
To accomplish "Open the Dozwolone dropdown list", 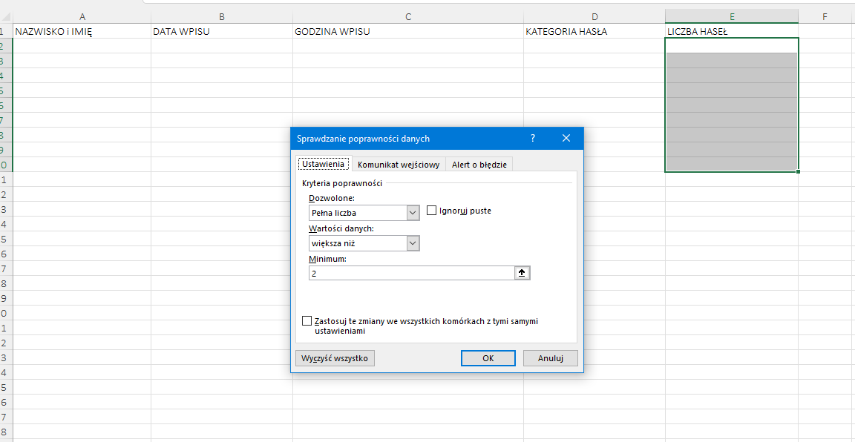I will pyautogui.click(x=413, y=213).
